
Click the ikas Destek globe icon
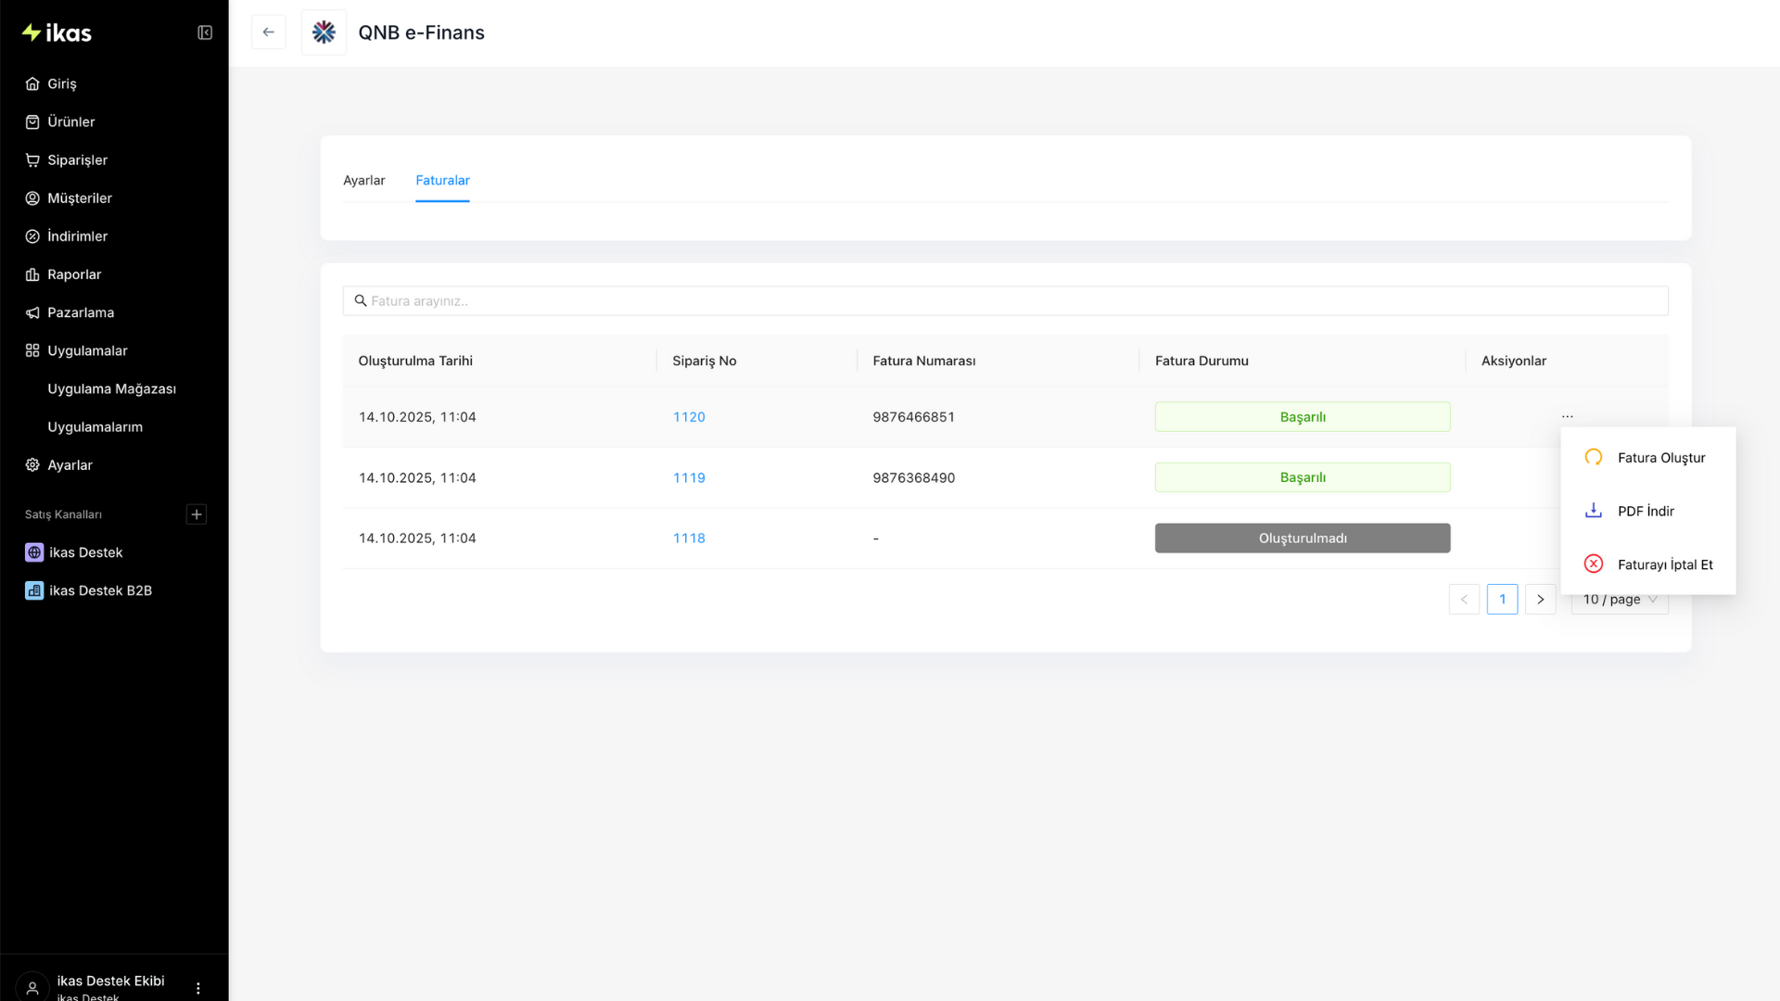pos(34,552)
